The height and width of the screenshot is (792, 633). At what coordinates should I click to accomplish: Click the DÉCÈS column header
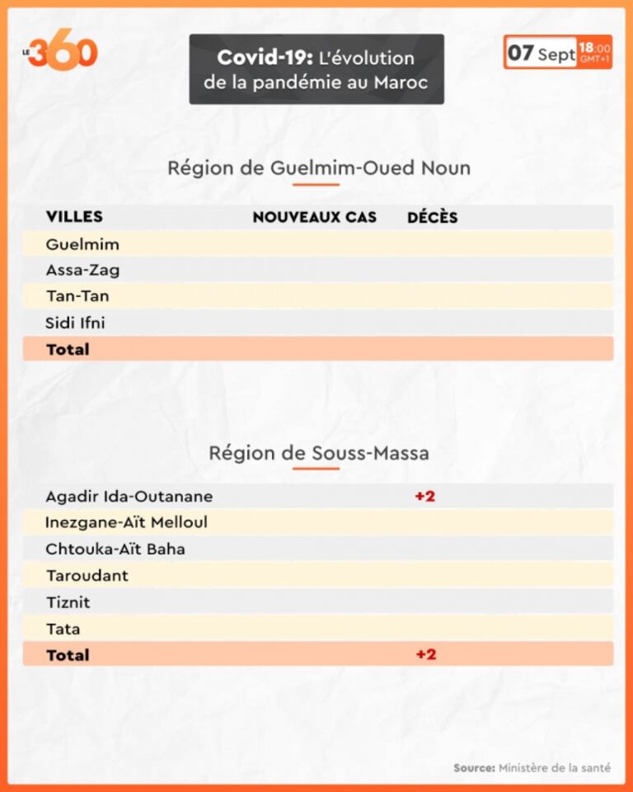click(432, 217)
